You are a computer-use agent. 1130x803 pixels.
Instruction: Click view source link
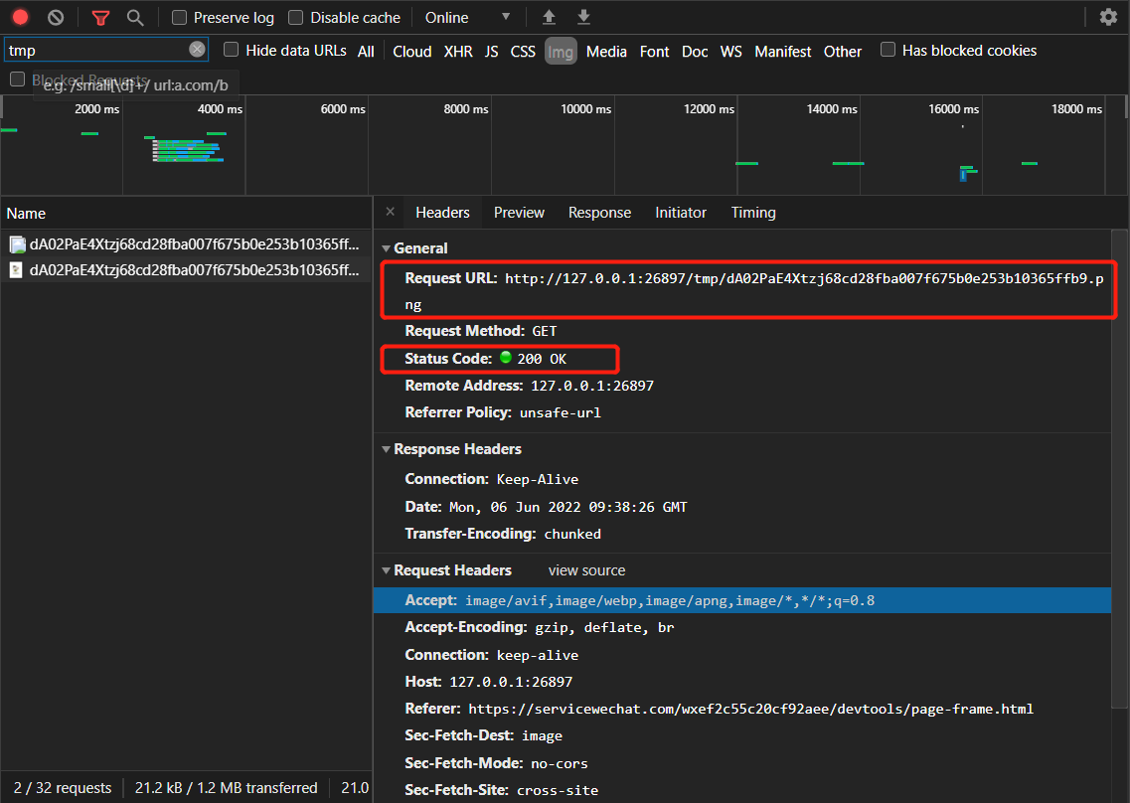pos(586,570)
